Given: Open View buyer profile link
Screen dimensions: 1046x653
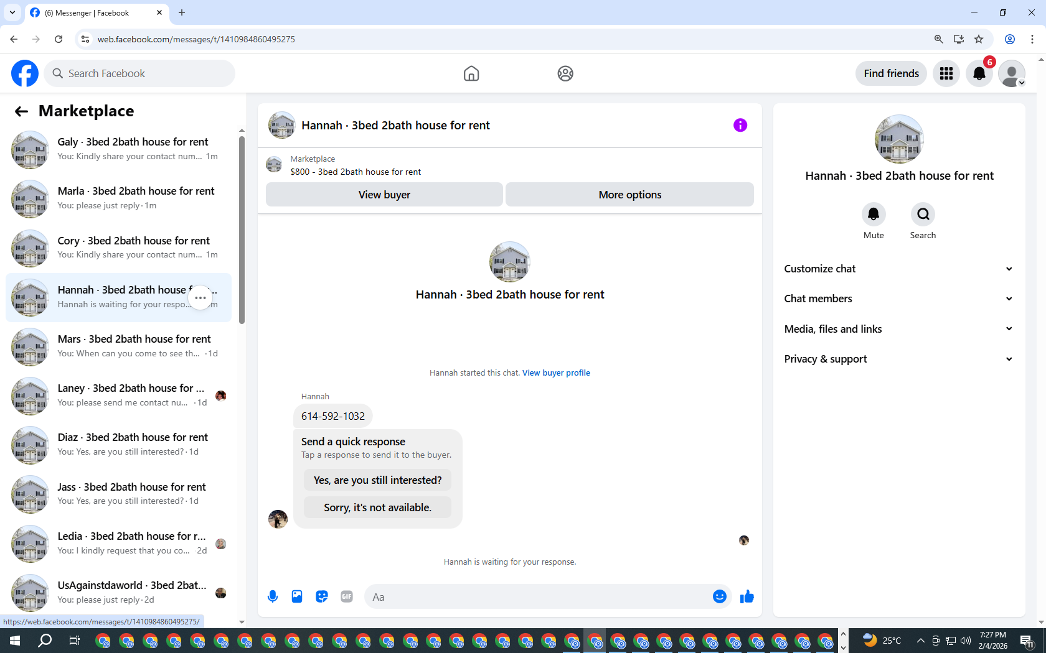Looking at the screenshot, I should tap(556, 373).
